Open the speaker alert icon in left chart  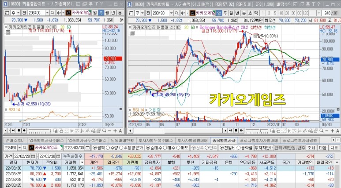pos(59,13)
